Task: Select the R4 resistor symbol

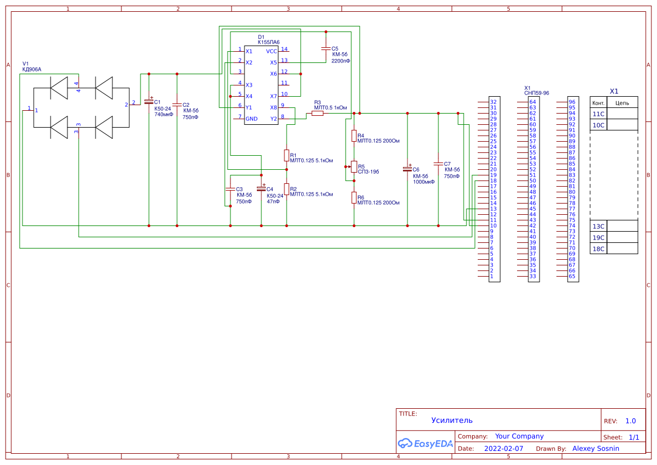Action: 354,136
